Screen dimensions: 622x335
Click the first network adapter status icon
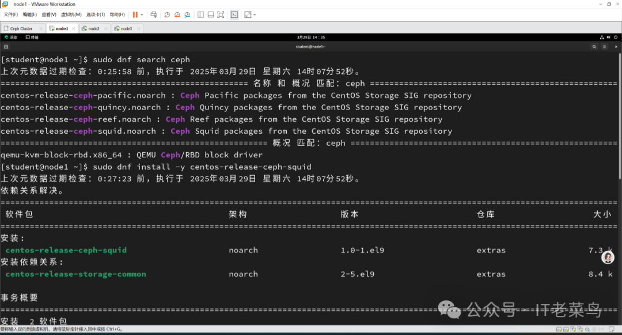[x=573, y=329]
